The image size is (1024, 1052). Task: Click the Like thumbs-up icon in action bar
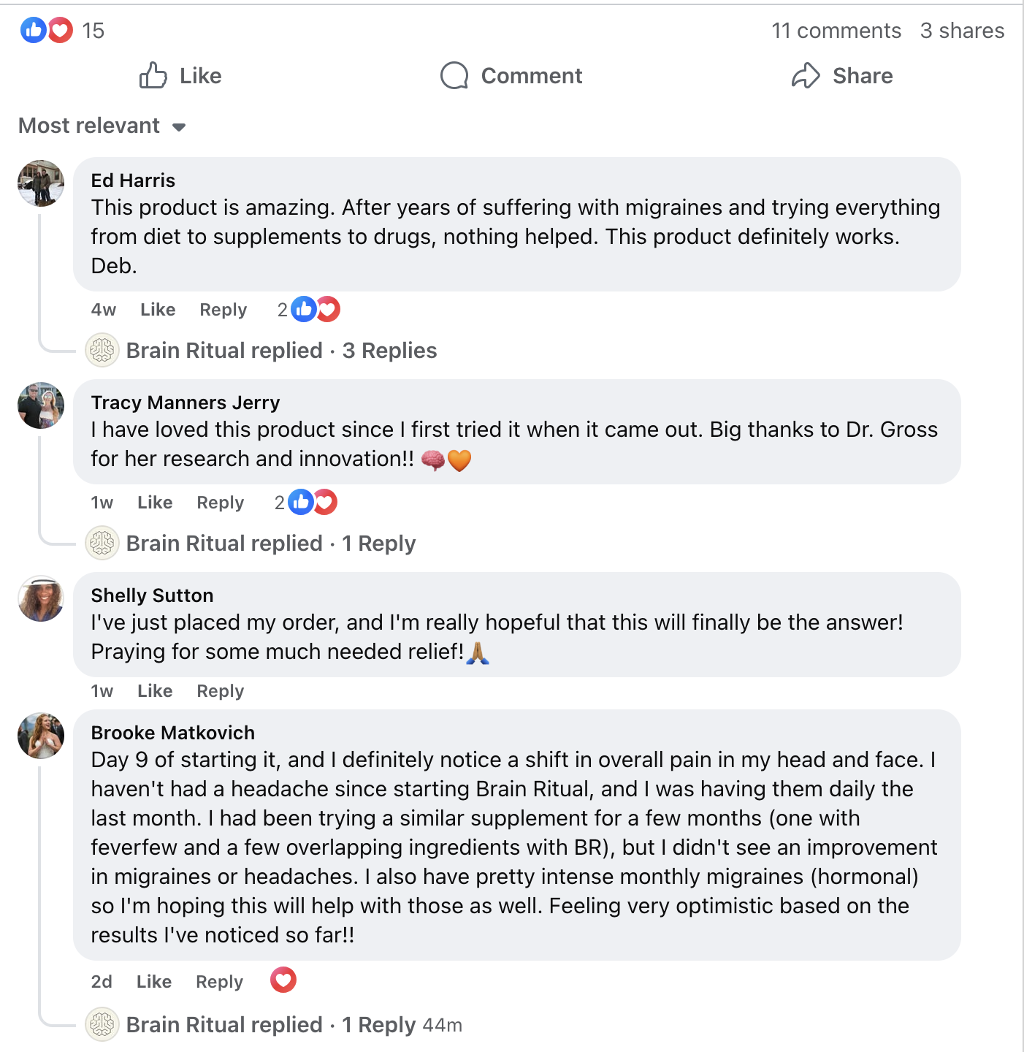(x=154, y=75)
